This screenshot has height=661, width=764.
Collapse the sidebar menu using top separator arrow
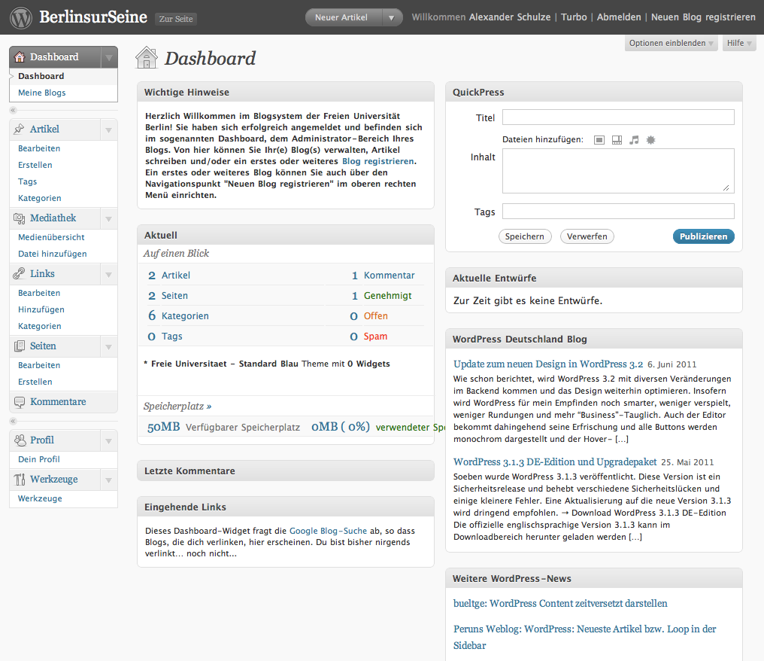pos(13,110)
